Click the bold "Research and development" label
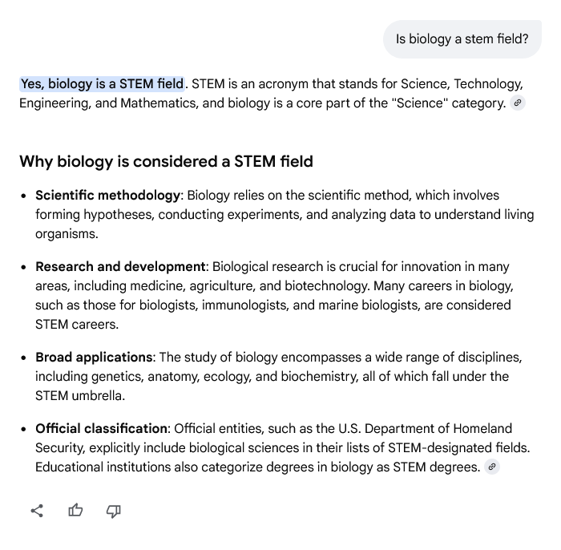 [120, 267]
